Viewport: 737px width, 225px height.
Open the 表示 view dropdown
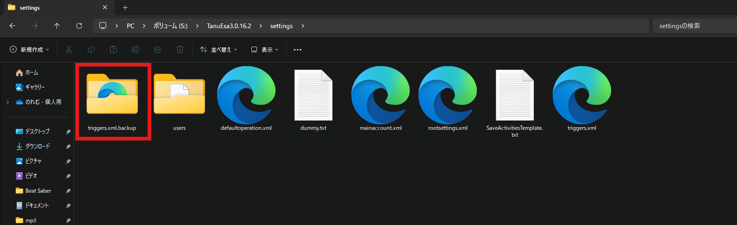[x=265, y=49]
